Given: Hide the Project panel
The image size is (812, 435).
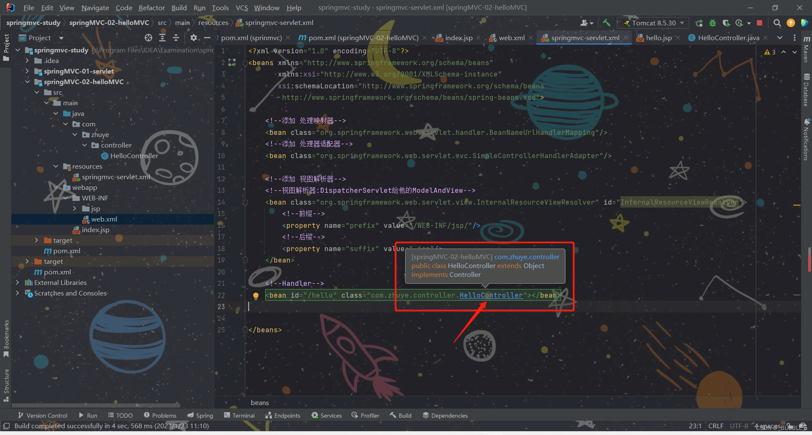Looking at the screenshot, I should click(x=207, y=38).
